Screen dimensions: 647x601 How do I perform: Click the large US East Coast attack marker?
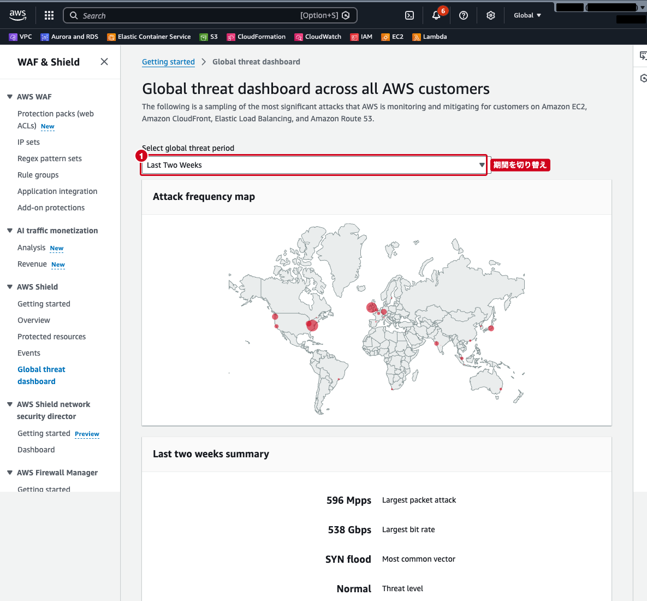[312, 325]
